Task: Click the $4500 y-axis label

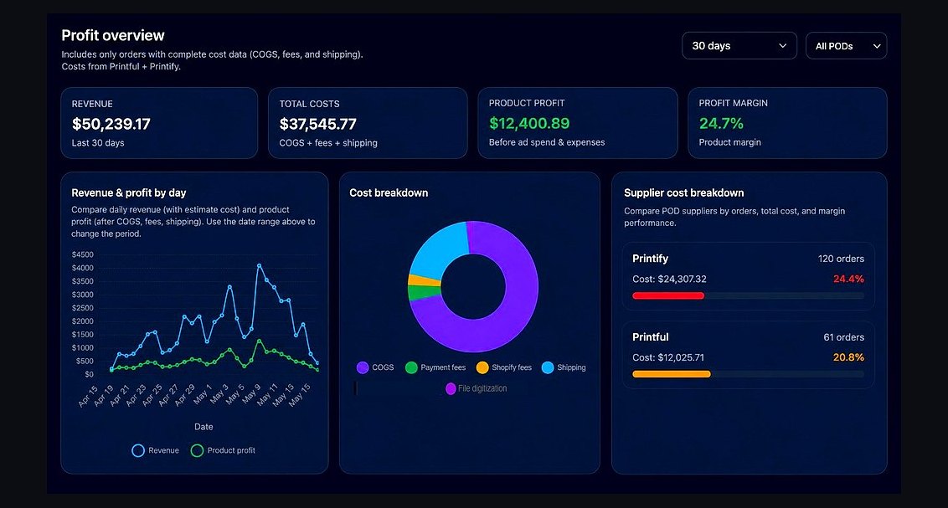Action: click(x=82, y=254)
